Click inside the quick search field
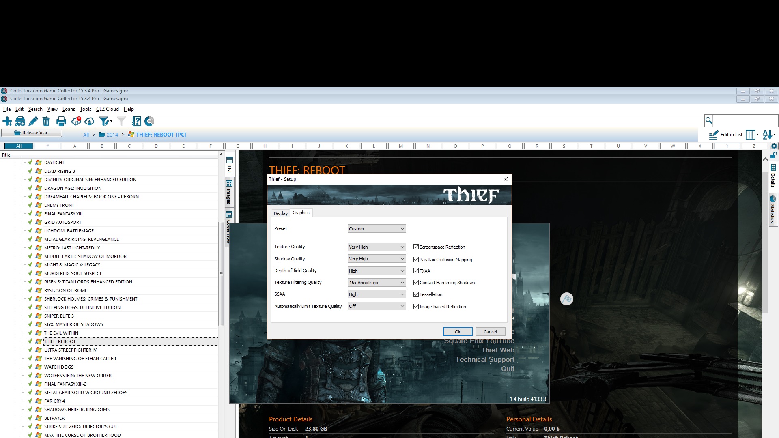The height and width of the screenshot is (438, 779). pos(745,120)
